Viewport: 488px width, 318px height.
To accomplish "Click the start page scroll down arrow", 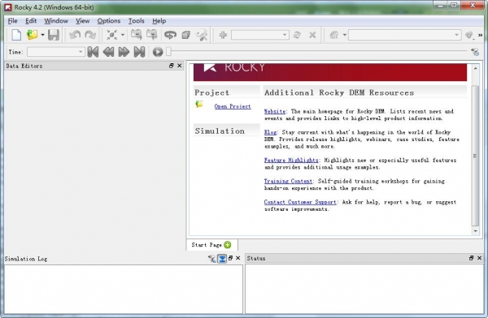I will [475, 230].
